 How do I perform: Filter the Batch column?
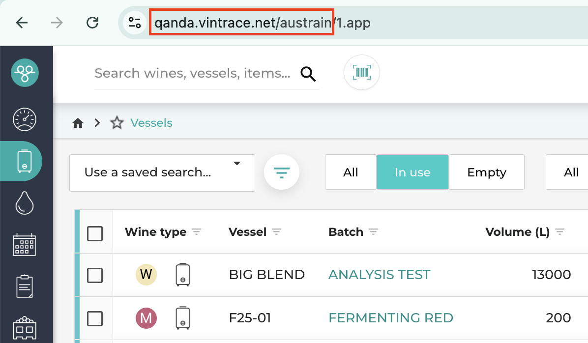pos(373,232)
